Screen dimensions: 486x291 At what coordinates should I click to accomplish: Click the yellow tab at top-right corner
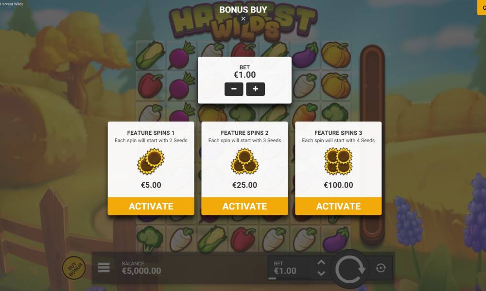coord(482,7)
